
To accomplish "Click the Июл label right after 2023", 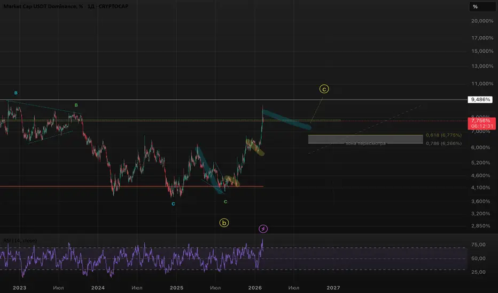I will click(58, 288).
